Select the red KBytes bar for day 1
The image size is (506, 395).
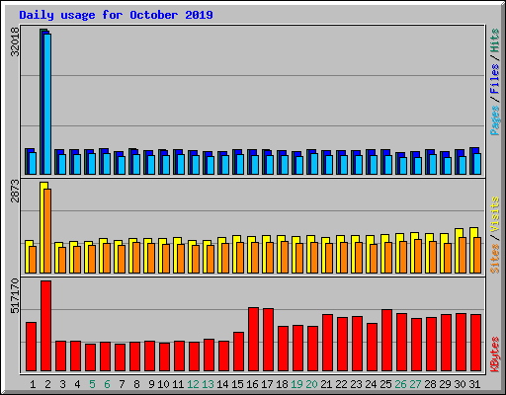[x=31, y=347]
